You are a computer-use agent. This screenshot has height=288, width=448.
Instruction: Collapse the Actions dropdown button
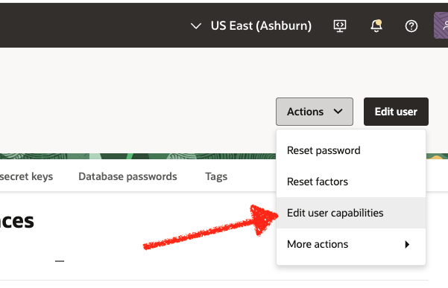click(x=315, y=112)
